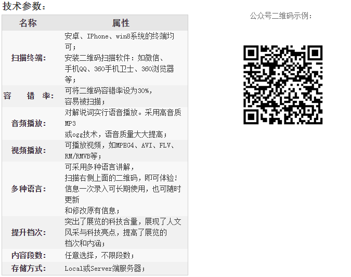Click the '技术参数:' heading
Viewport: 351px width, 277px height.
pyautogui.click(x=24, y=6)
